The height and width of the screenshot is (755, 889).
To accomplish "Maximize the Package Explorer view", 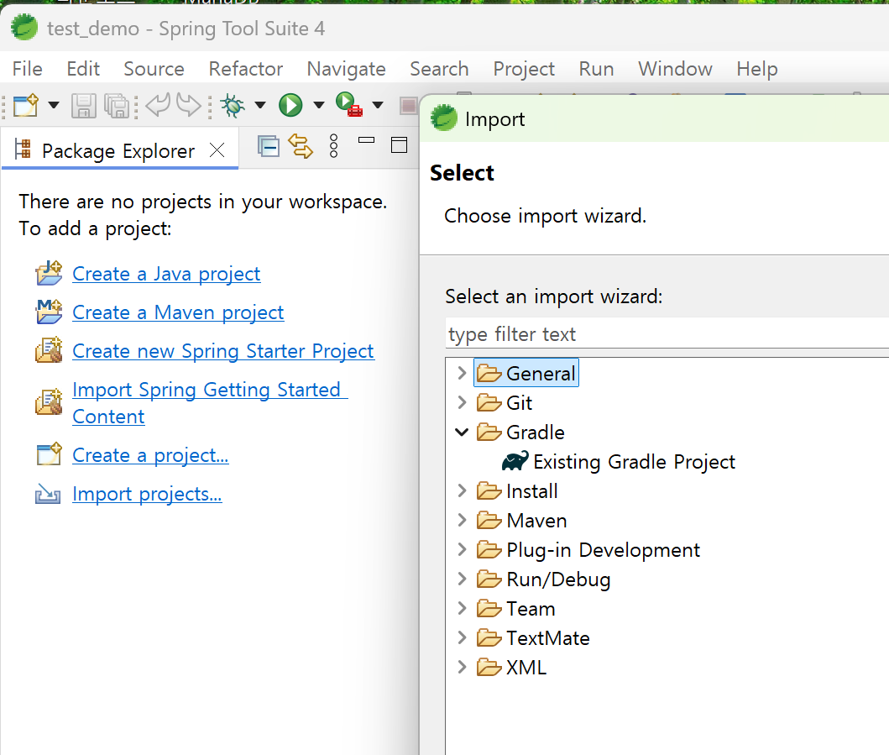I will click(x=399, y=145).
